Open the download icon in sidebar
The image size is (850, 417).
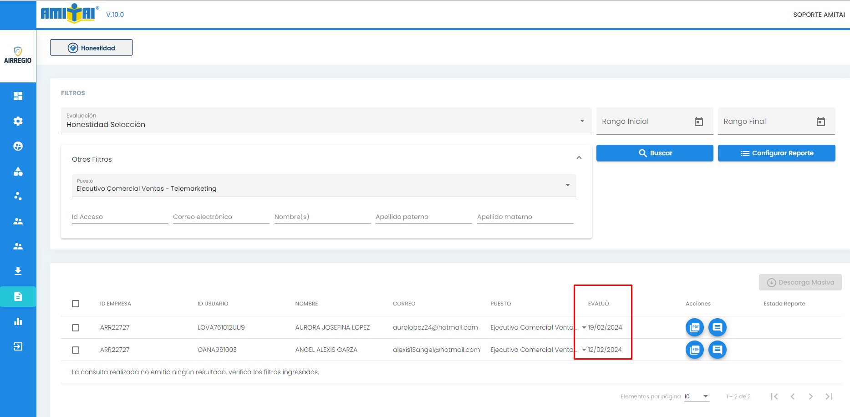[18, 271]
